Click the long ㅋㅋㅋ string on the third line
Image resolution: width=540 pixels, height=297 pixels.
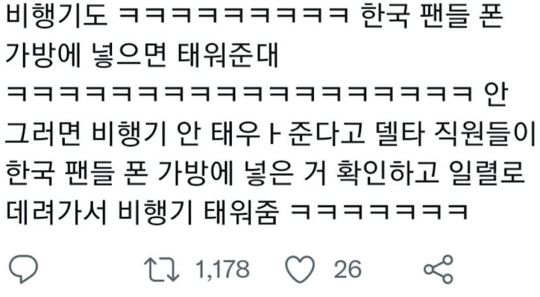coord(240,94)
